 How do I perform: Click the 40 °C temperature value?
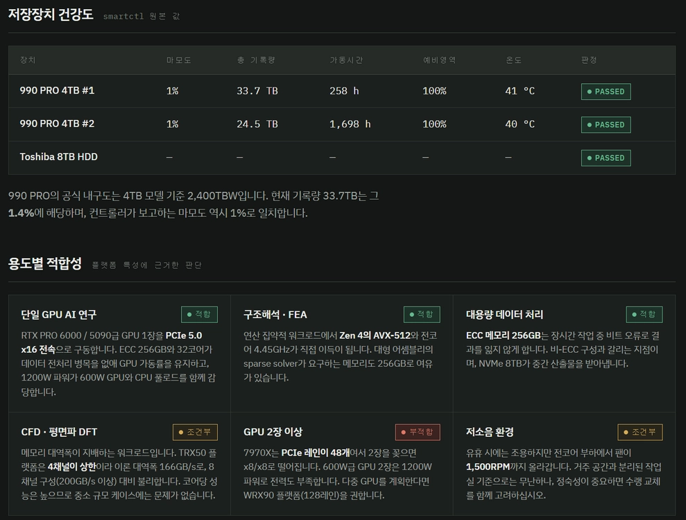coord(520,124)
